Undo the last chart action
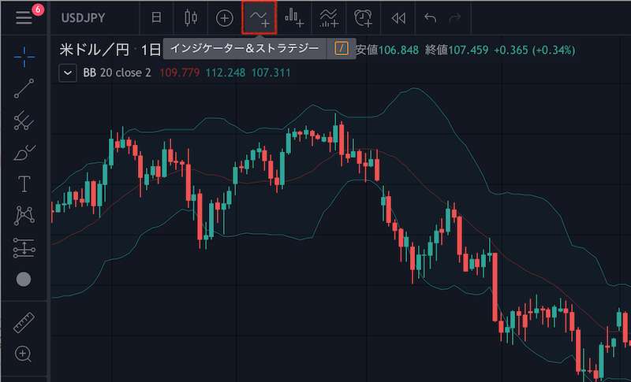This screenshot has width=631, height=382. tap(429, 17)
